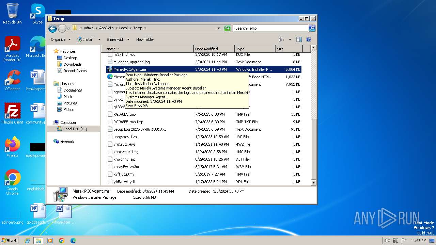This screenshot has width=436, height=245.
Task: Open the Share with dropdown
Action: click(118, 39)
